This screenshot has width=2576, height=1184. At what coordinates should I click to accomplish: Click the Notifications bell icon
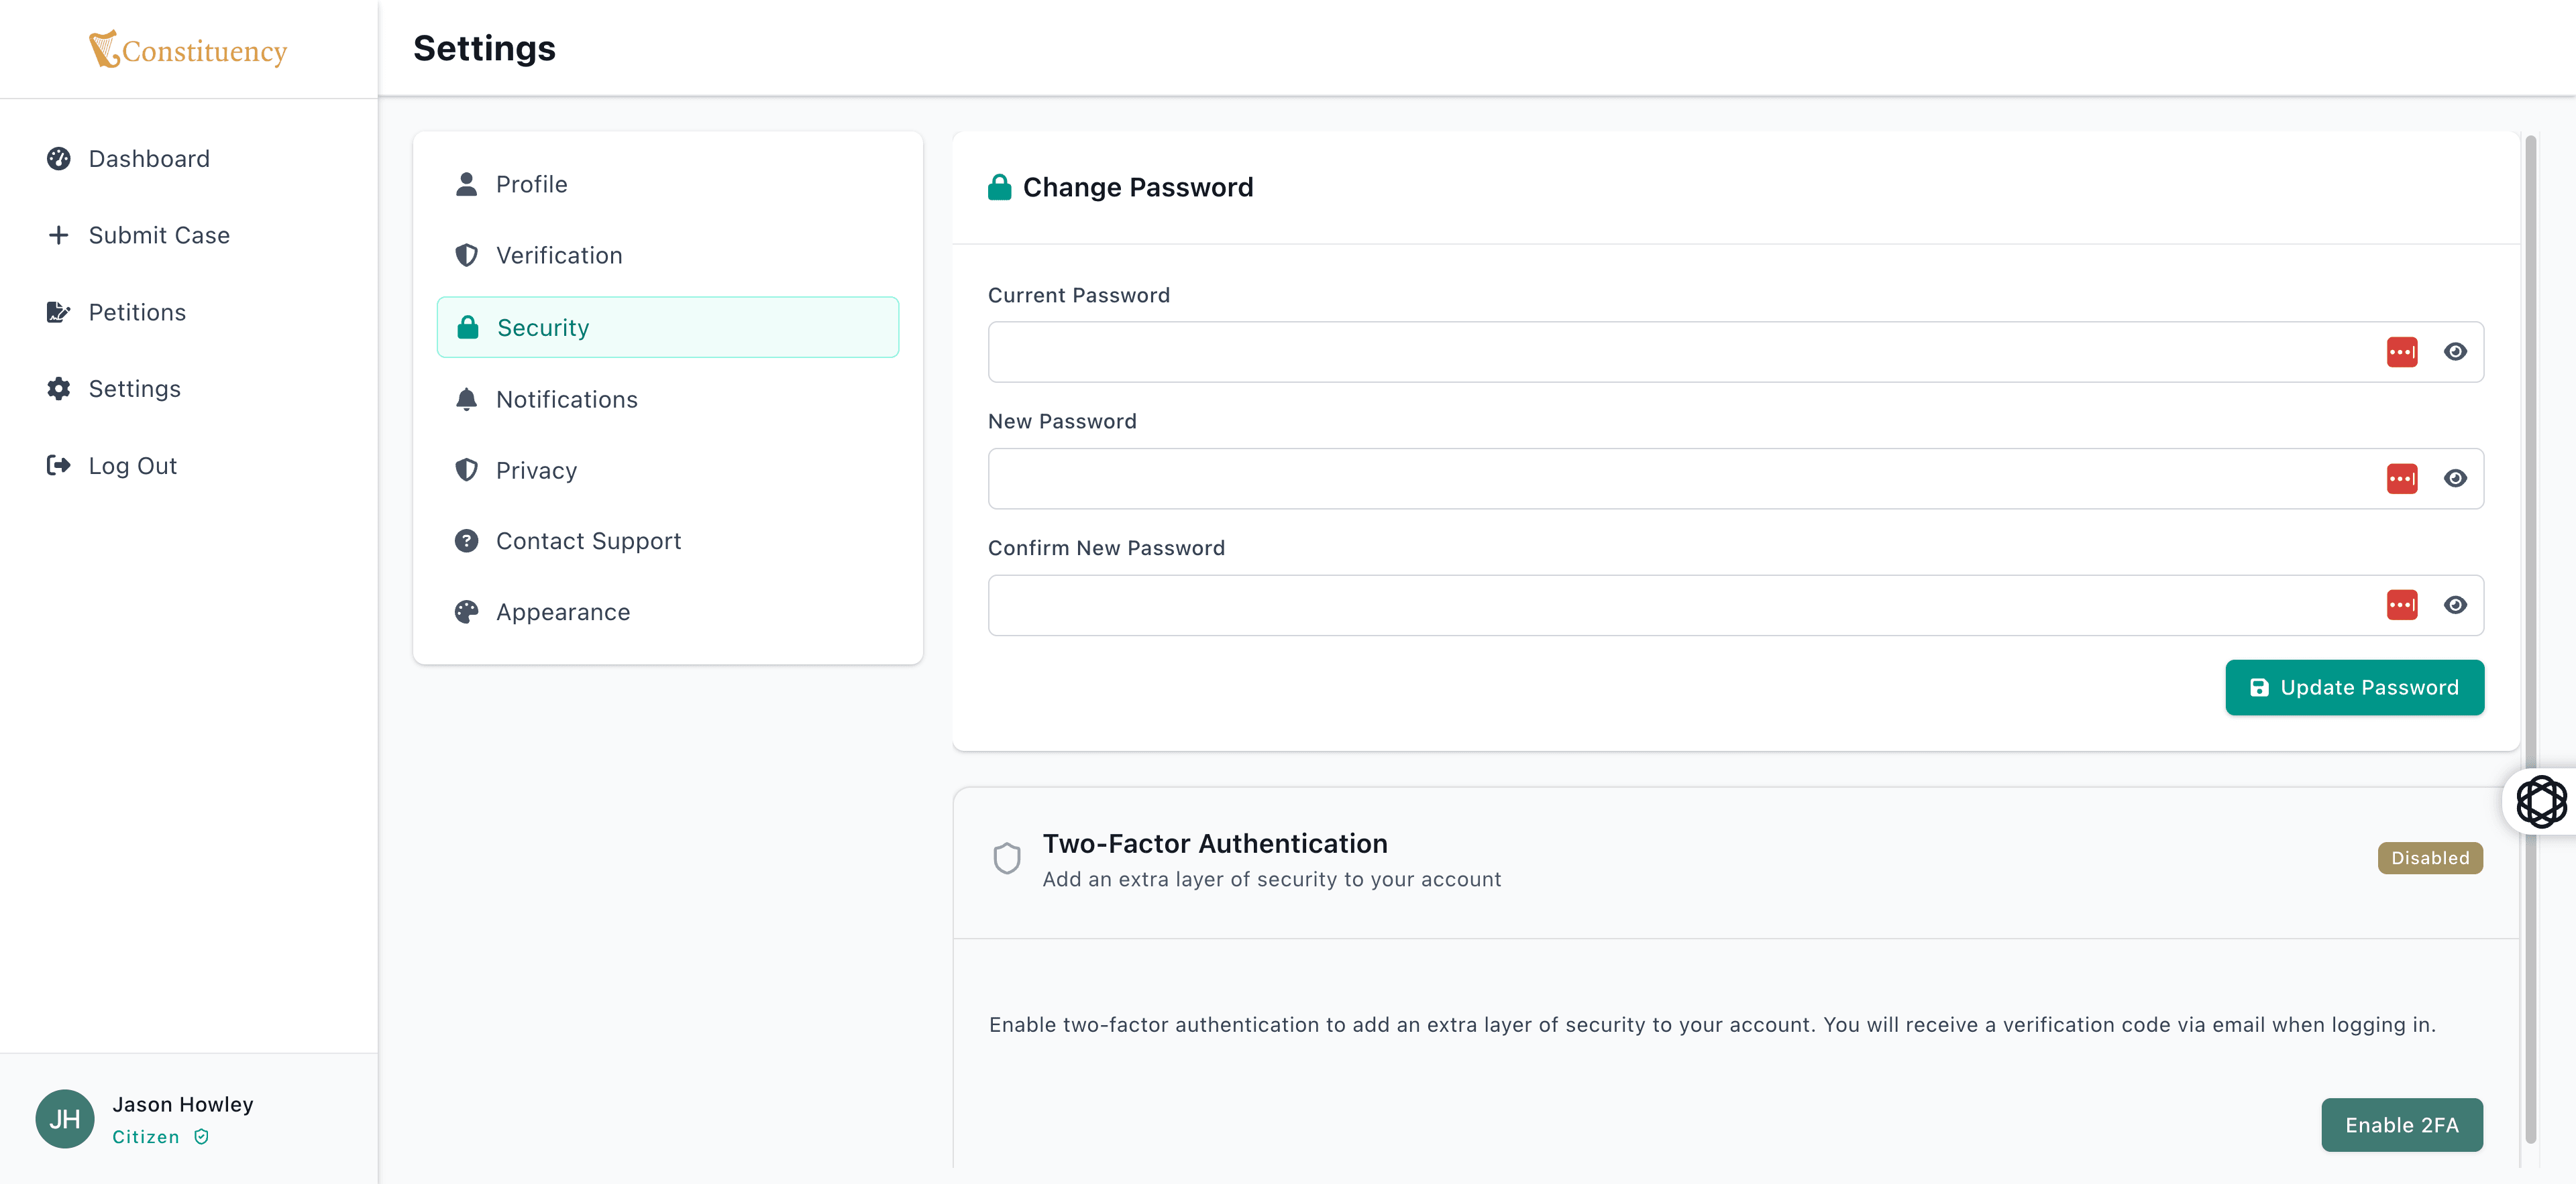(x=467, y=399)
